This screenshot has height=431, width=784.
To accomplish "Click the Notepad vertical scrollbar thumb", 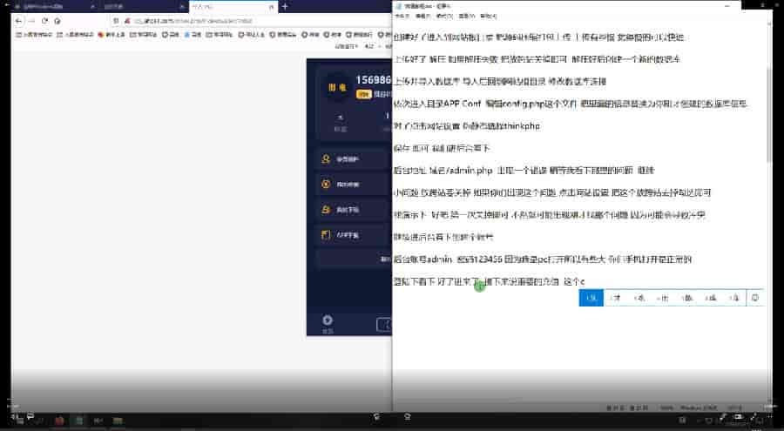I will (x=769, y=114).
